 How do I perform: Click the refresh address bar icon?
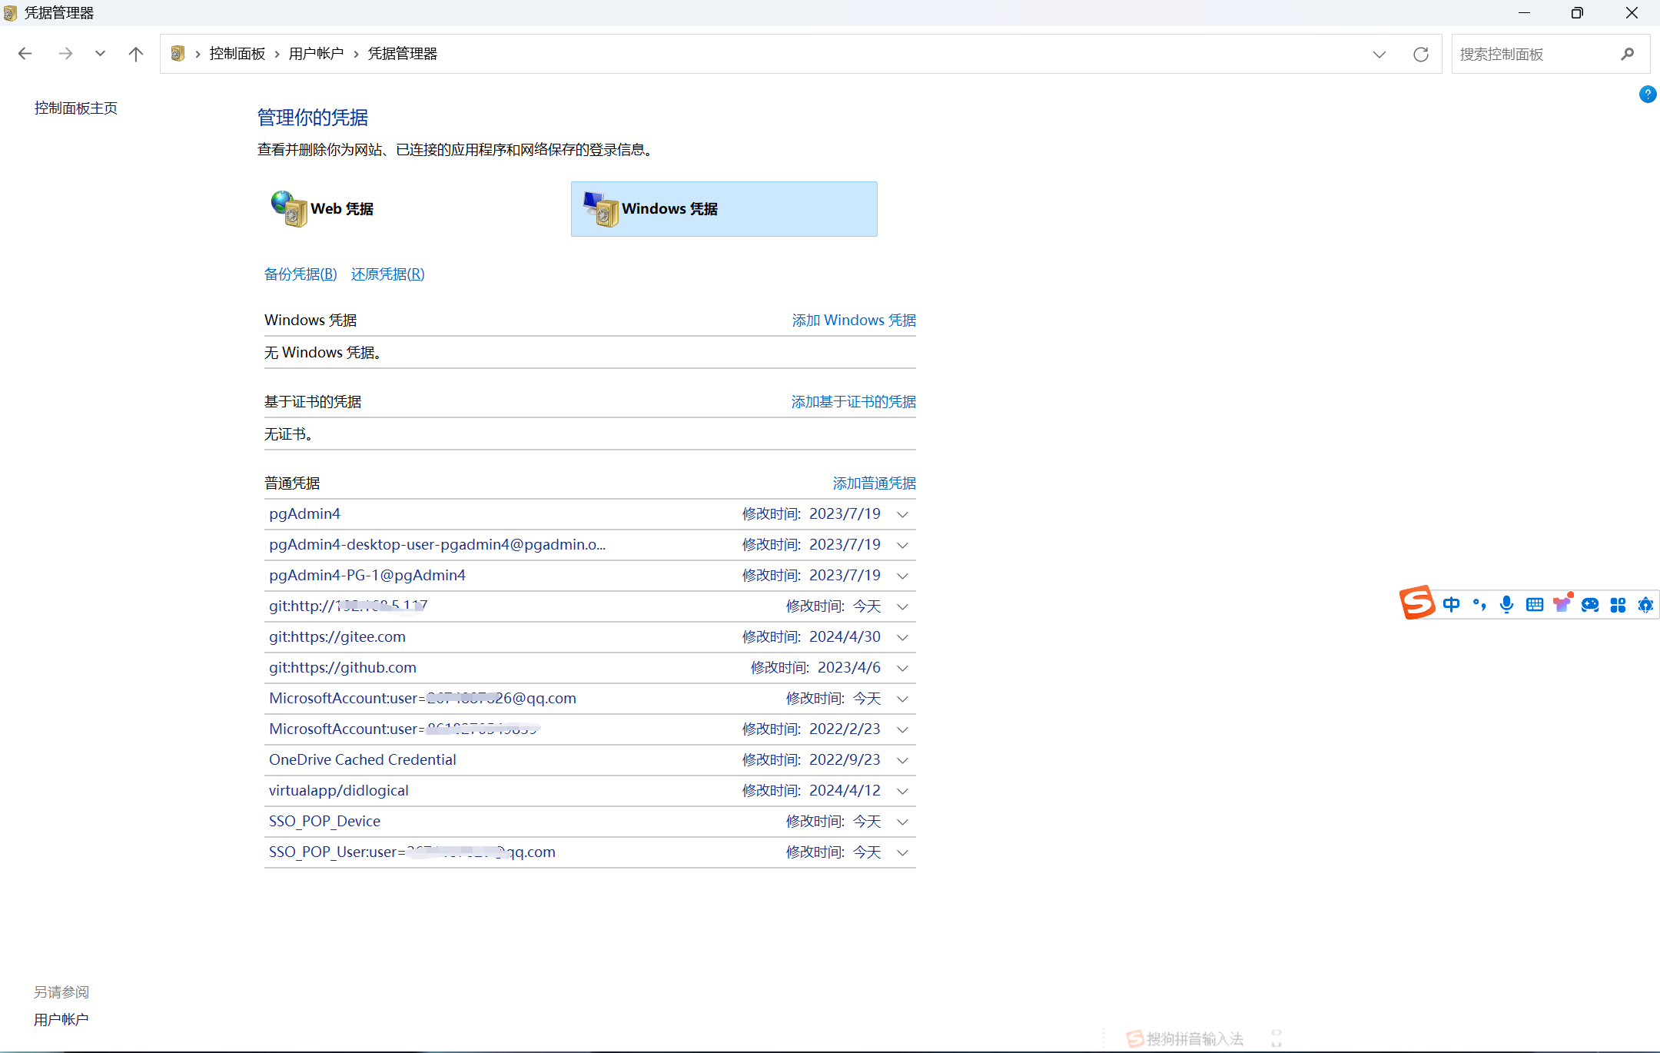tap(1420, 54)
